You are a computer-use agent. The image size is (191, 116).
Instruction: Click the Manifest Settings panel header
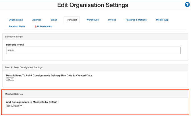[x=14, y=94]
